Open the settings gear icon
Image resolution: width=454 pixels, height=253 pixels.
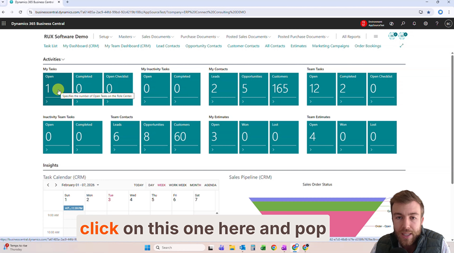pyautogui.click(x=425, y=23)
